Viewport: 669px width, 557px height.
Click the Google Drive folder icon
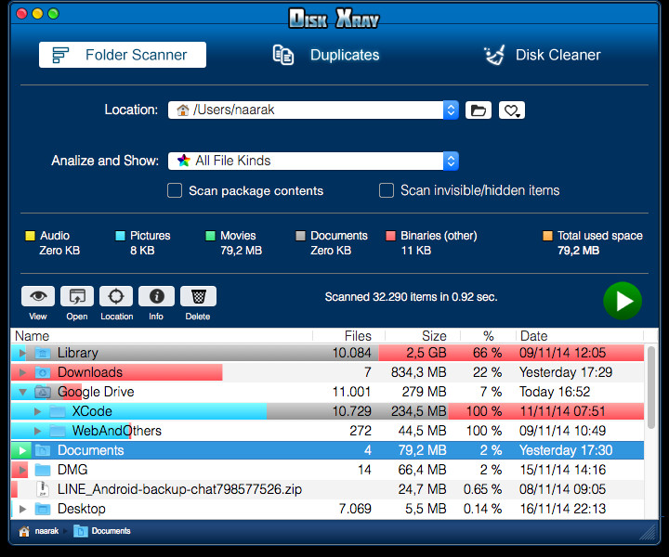click(x=43, y=392)
